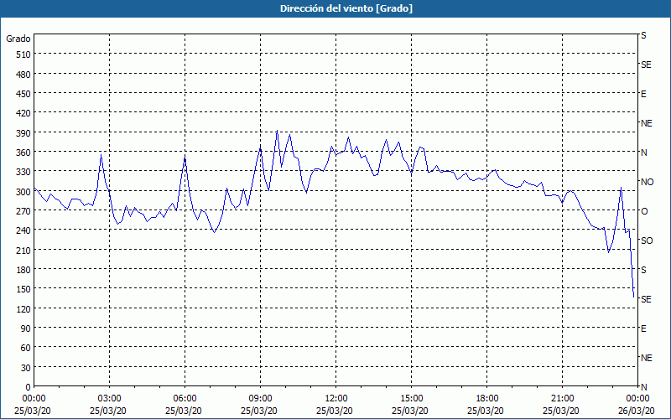Image resolution: width=671 pixels, height=419 pixels.
Task: Pick the 300 degree axis label
Action: tap(23, 192)
